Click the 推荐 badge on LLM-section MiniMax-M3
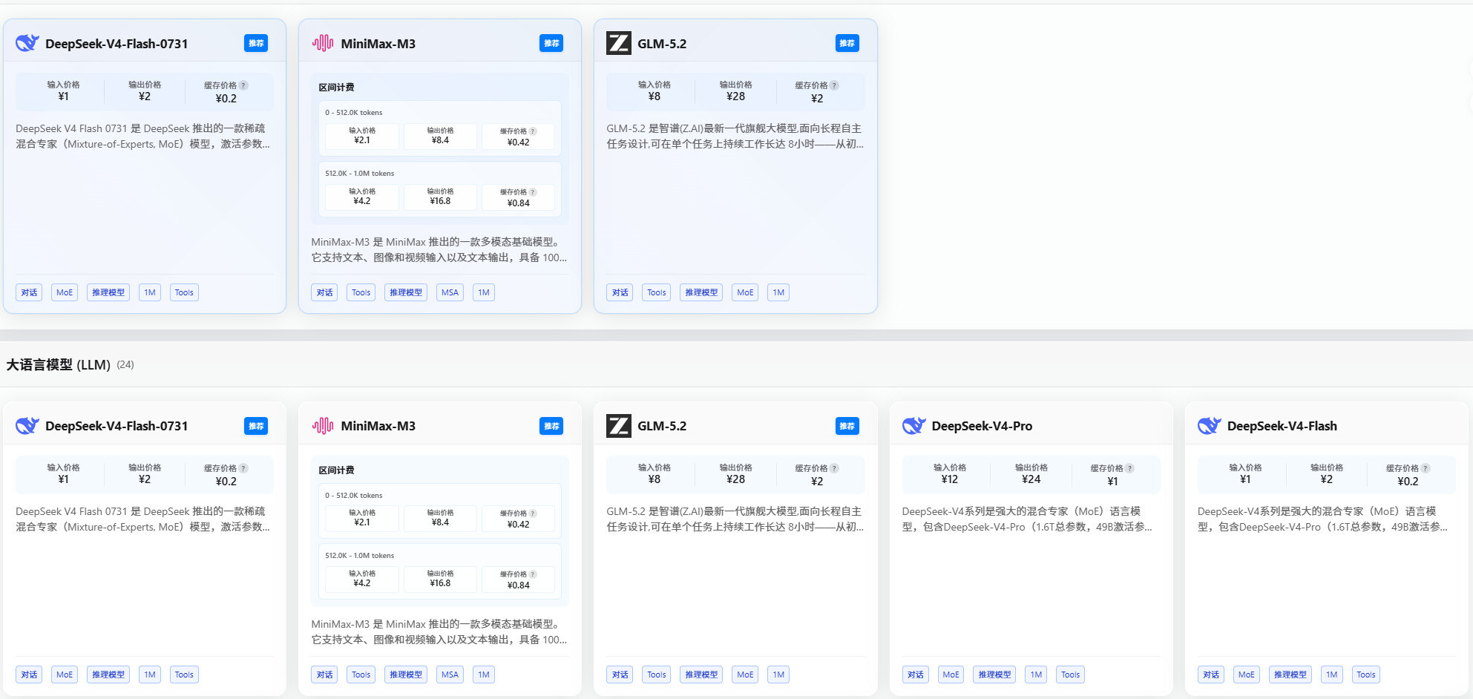 [x=551, y=426]
